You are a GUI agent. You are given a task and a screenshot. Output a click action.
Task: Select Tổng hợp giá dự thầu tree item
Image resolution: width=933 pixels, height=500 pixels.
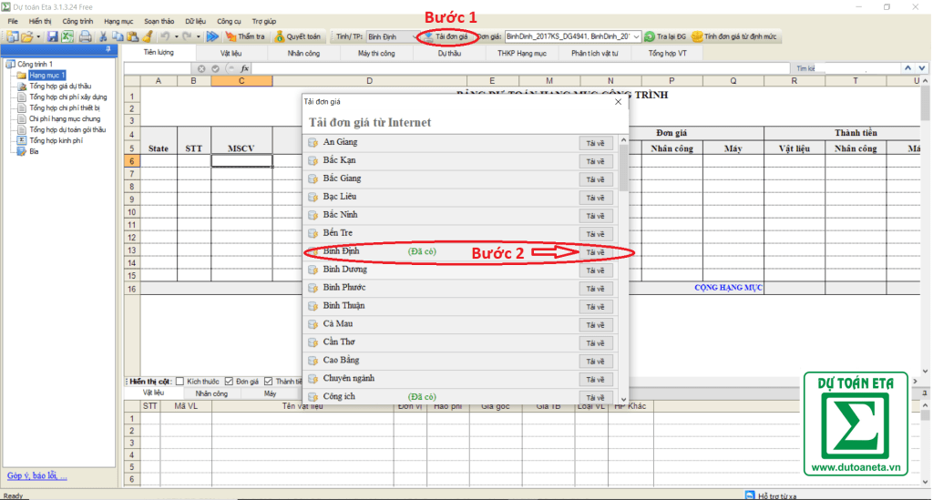tap(60, 87)
